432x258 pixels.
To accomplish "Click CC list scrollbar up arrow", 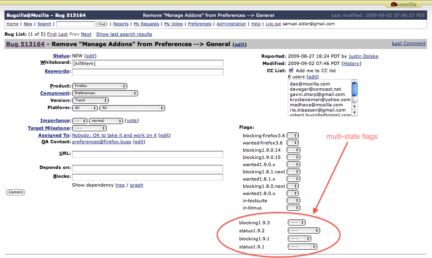I will pyautogui.click(x=355, y=106).
